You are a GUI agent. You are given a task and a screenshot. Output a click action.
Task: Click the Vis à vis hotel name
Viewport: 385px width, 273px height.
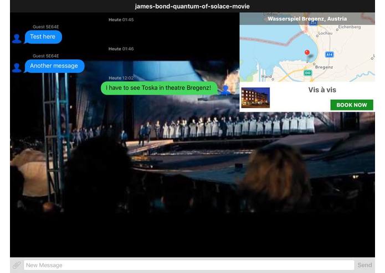[x=322, y=90]
